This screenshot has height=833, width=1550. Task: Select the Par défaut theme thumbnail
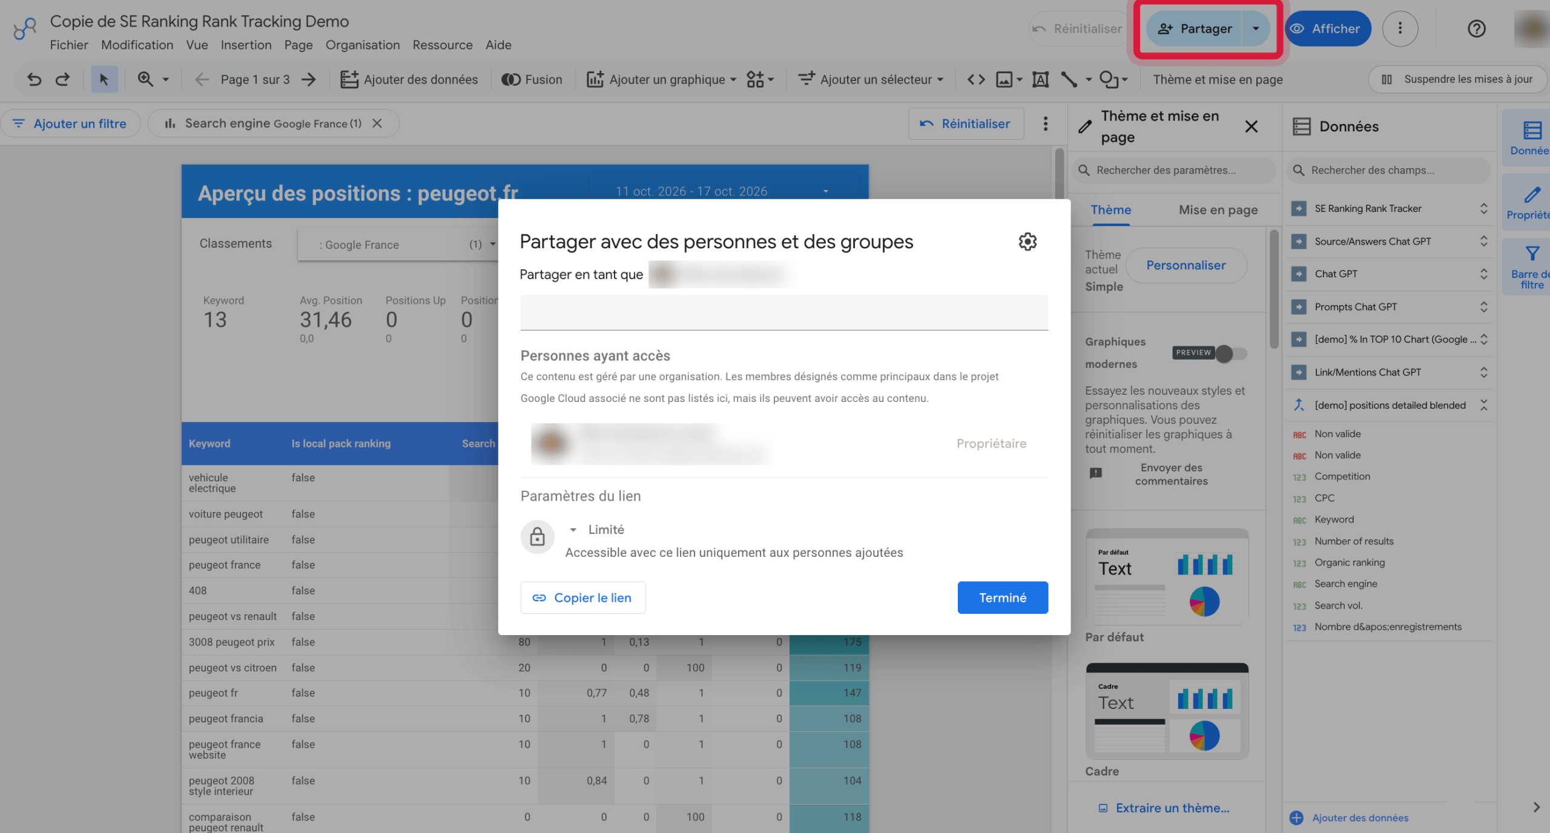(x=1167, y=576)
